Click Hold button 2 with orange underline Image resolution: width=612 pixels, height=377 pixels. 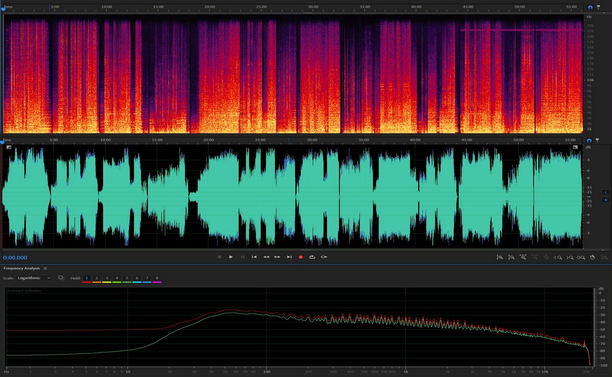click(x=97, y=278)
